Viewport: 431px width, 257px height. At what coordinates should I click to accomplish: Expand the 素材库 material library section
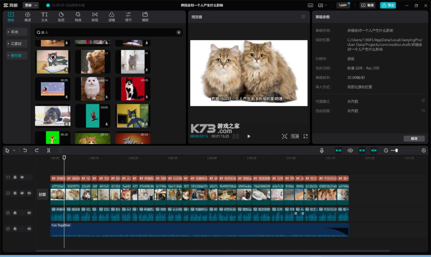16,55
